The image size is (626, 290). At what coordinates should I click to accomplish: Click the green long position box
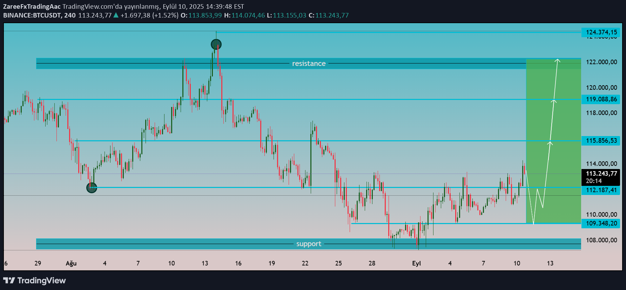click(x=553, y=141)
